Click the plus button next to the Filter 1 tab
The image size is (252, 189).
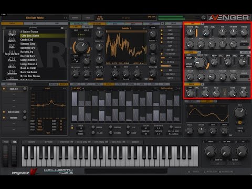[x=199, y=52]
